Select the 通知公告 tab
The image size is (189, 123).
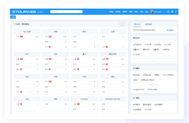(137, 24)
